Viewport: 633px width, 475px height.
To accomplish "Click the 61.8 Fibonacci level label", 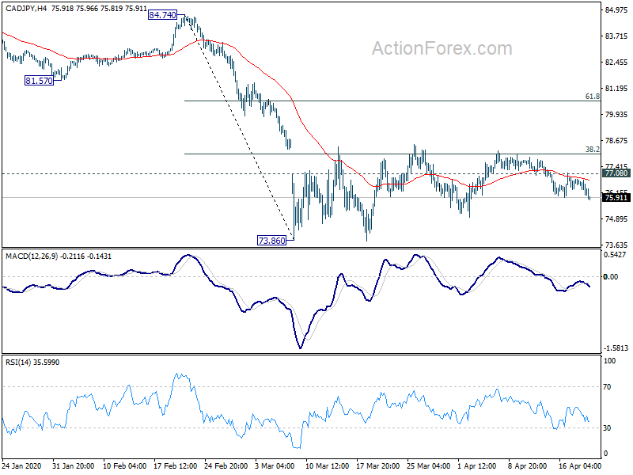I will pos(592,96).
